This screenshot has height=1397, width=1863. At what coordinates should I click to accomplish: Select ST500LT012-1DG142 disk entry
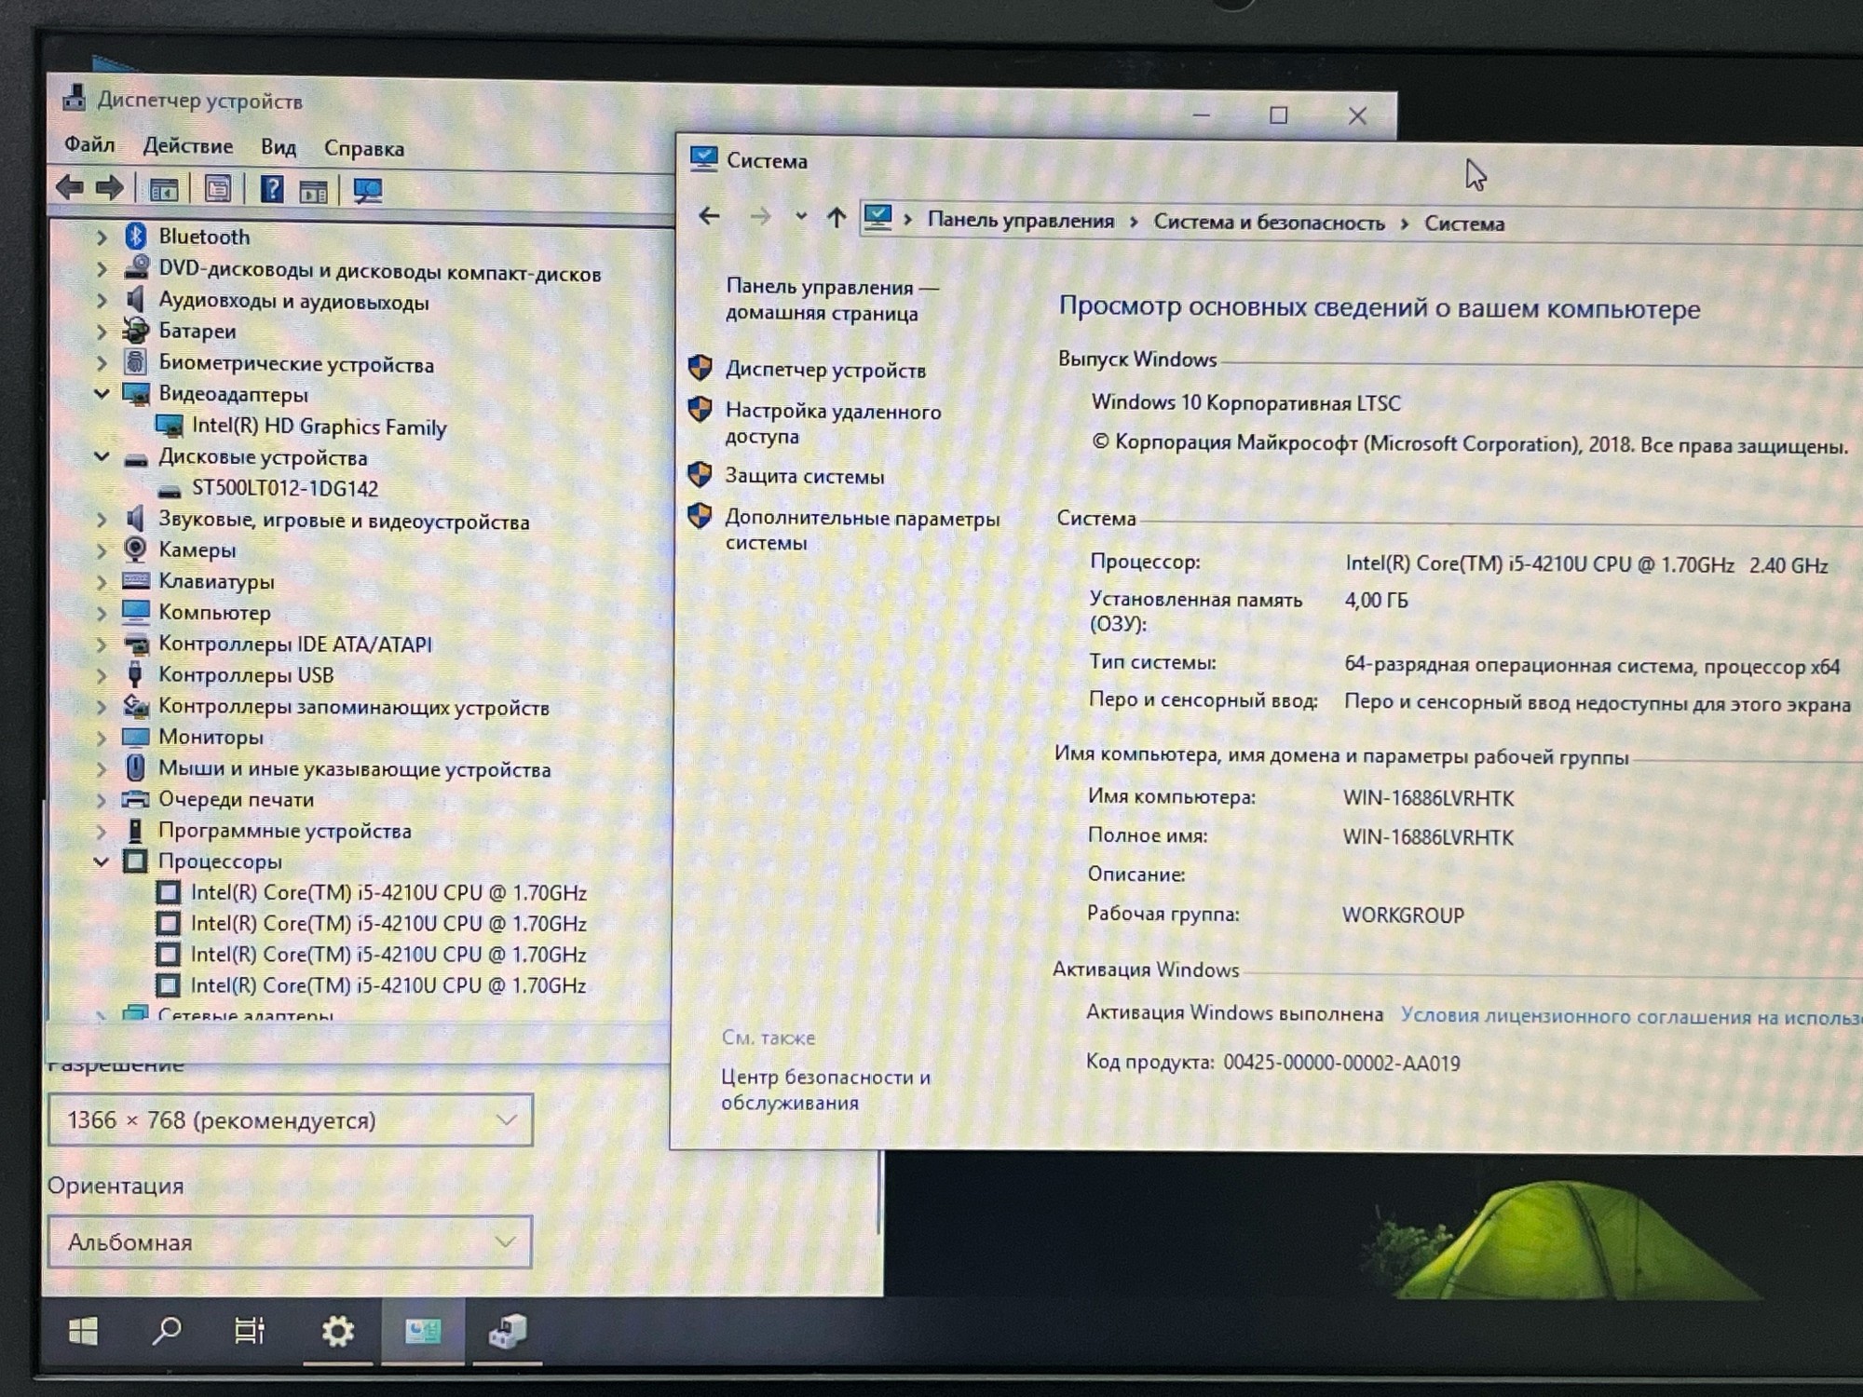click(x=284, y=488)
